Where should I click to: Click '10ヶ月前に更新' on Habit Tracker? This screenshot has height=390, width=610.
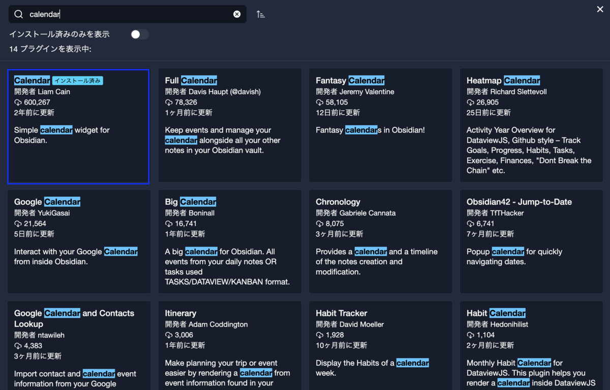tap(341, 345)
